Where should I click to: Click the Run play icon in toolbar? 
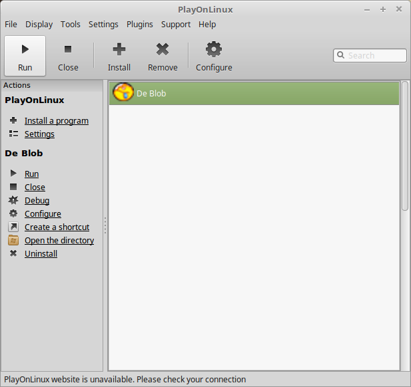click(25, 49)
